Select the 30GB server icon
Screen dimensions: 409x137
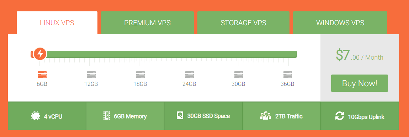coord(238,75)
